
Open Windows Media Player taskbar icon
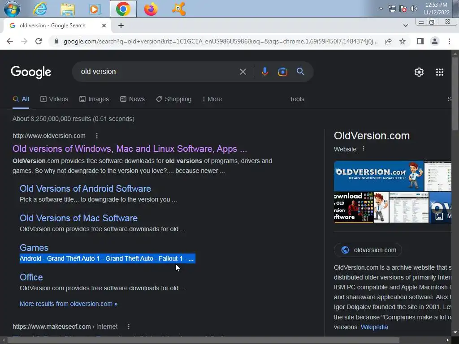(x=95, y=9)
